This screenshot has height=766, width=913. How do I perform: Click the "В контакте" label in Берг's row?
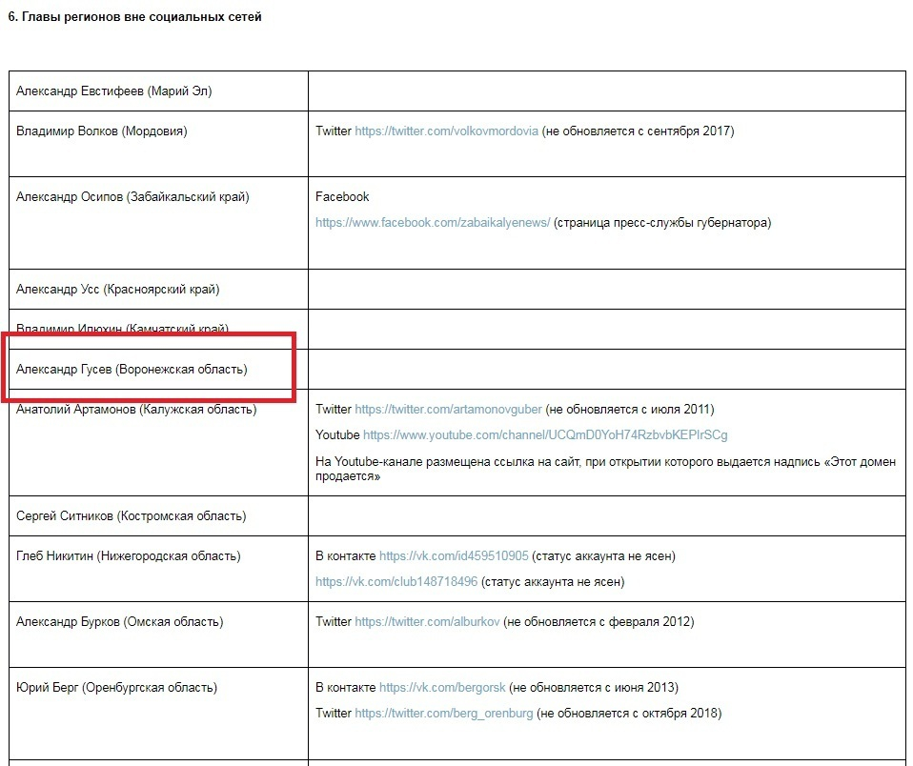tap(346, 688)
